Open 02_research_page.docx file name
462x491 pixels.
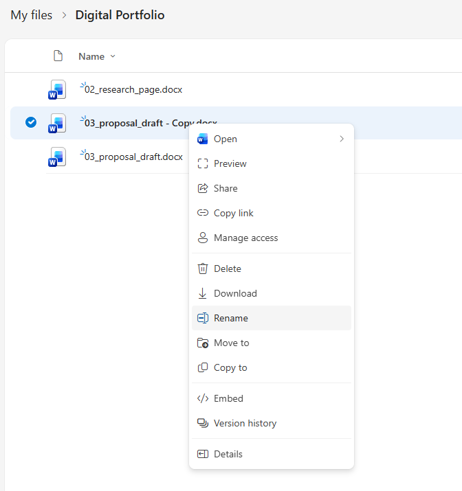(133, 89)
